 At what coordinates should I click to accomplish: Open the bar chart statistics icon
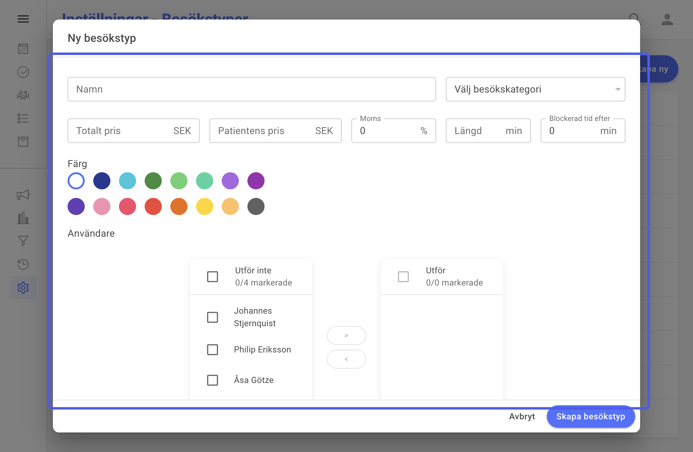[x=23, y=218]
